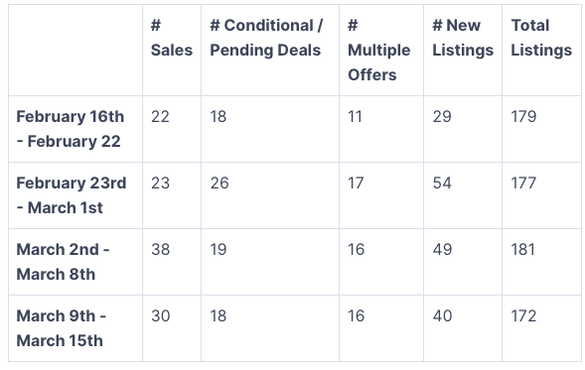Select the total listings value 172
This screenshot has width=585, height=370.
(523, 316)
